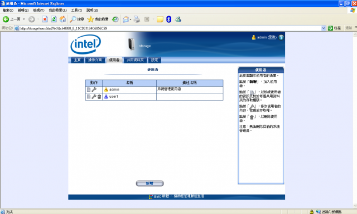Switch to the 共用資料夾 tab

[135, 60]
